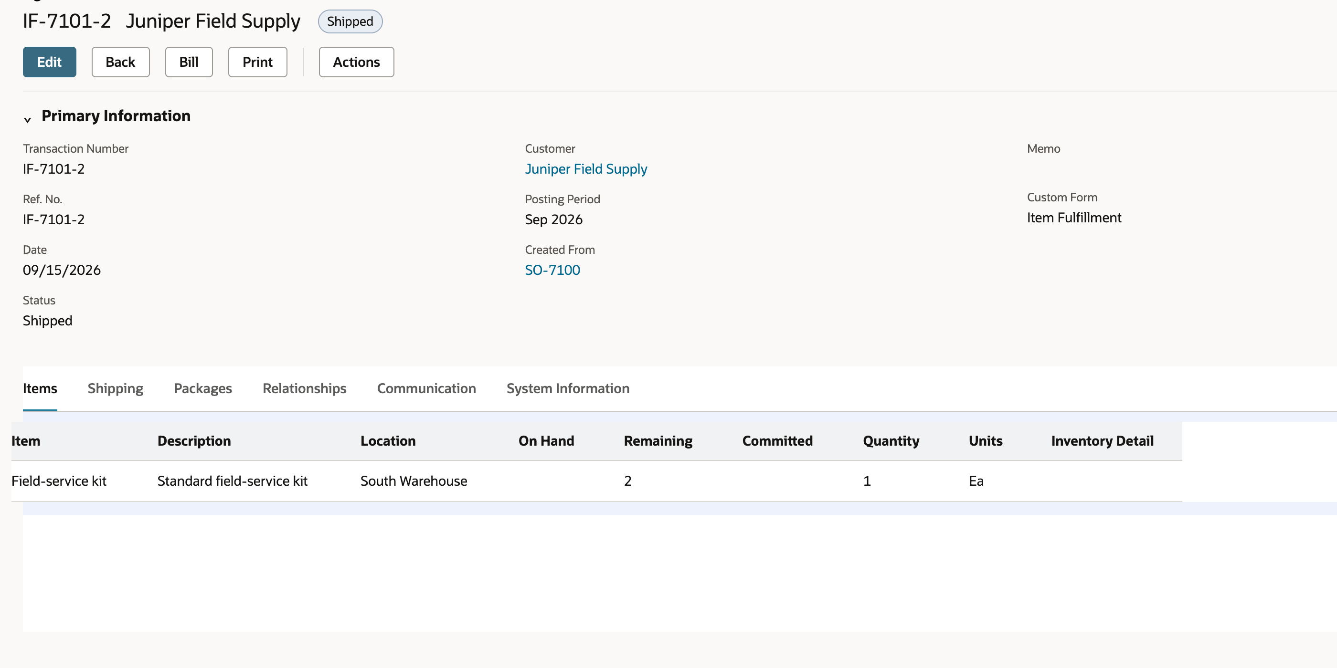Click the Item column header
The height and width of the screenshot is (668, 1337).
[26, 440]
